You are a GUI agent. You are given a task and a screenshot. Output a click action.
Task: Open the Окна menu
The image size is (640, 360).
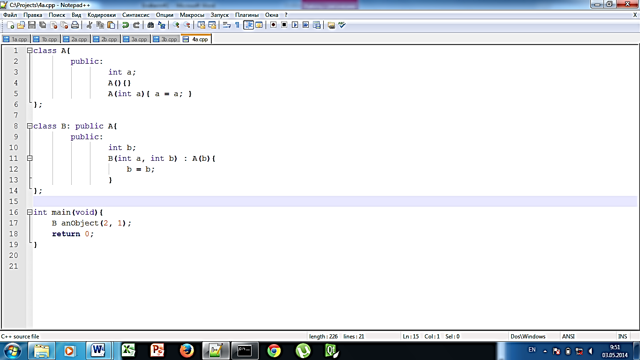pos(272,15)
